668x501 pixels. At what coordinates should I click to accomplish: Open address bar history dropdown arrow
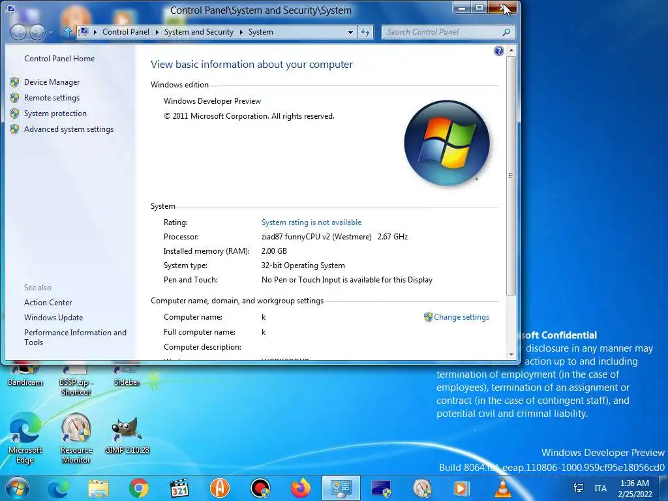pyautogui.click(x=350, y=33)
